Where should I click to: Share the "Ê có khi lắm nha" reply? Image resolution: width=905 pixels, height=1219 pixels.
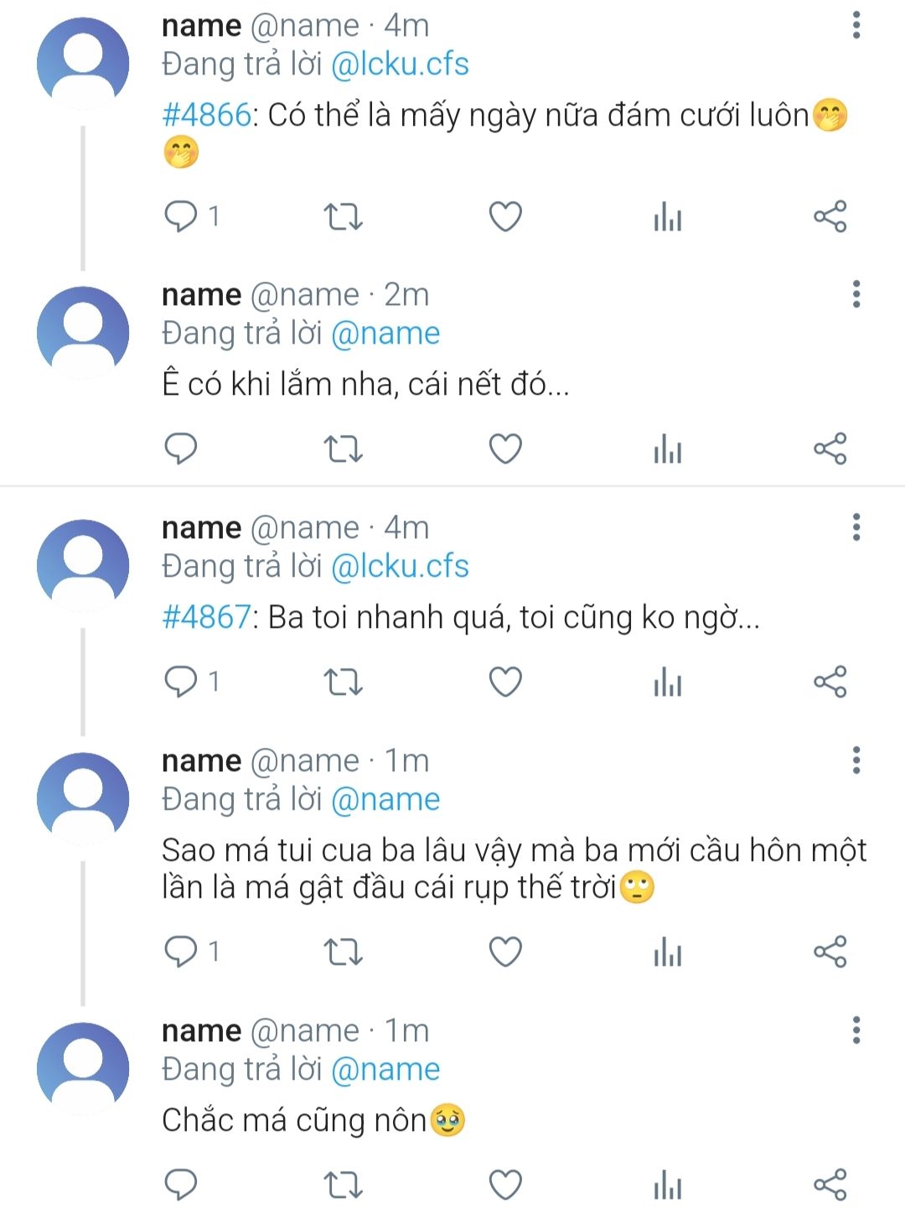830,449
